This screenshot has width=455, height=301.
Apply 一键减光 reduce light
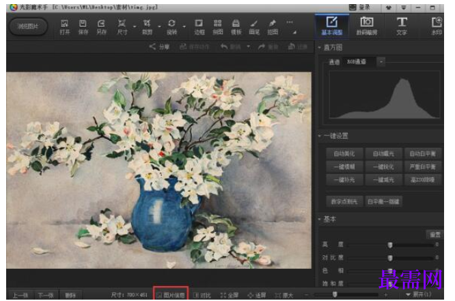[x=383, y=180]
